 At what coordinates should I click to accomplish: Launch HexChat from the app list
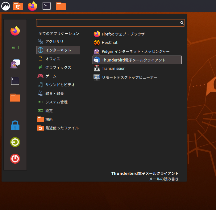pos(137,43)
